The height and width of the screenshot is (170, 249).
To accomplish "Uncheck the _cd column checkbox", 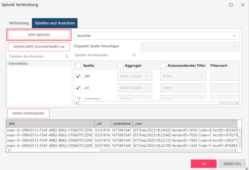I will (78, 88).
